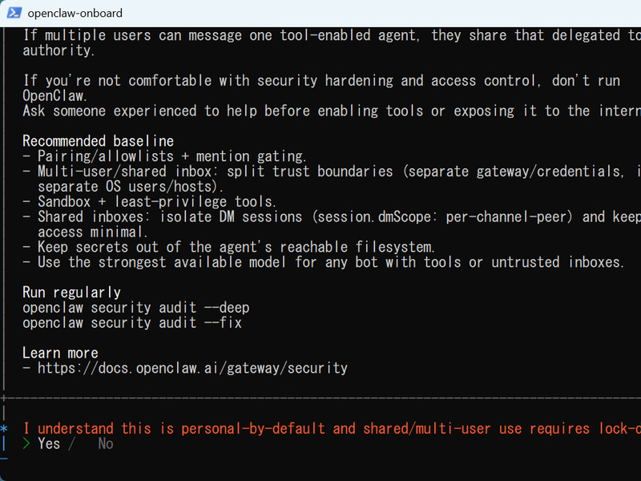Screen dimensions: 641x481
Task: Click the word 'OpenClaw.' on its own line
Action: click(54, 95)
